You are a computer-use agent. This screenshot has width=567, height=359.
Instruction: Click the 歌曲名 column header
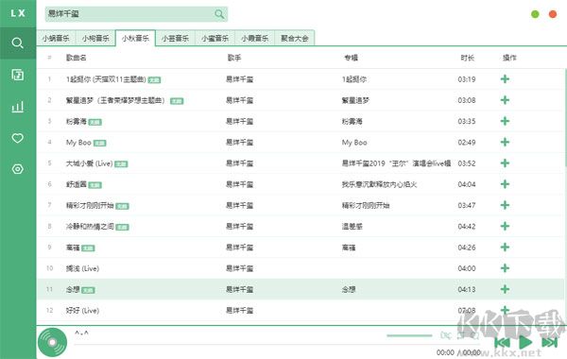tap(76, 58)
